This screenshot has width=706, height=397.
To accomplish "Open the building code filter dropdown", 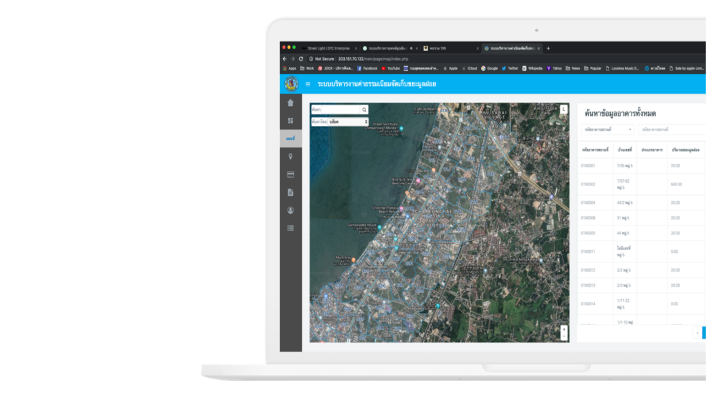I will pos(607,130).
